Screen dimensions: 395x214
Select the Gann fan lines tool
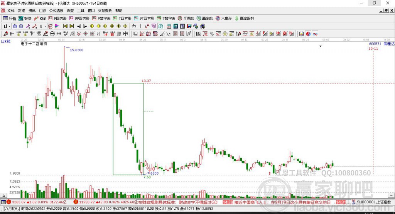pos(142,34)
